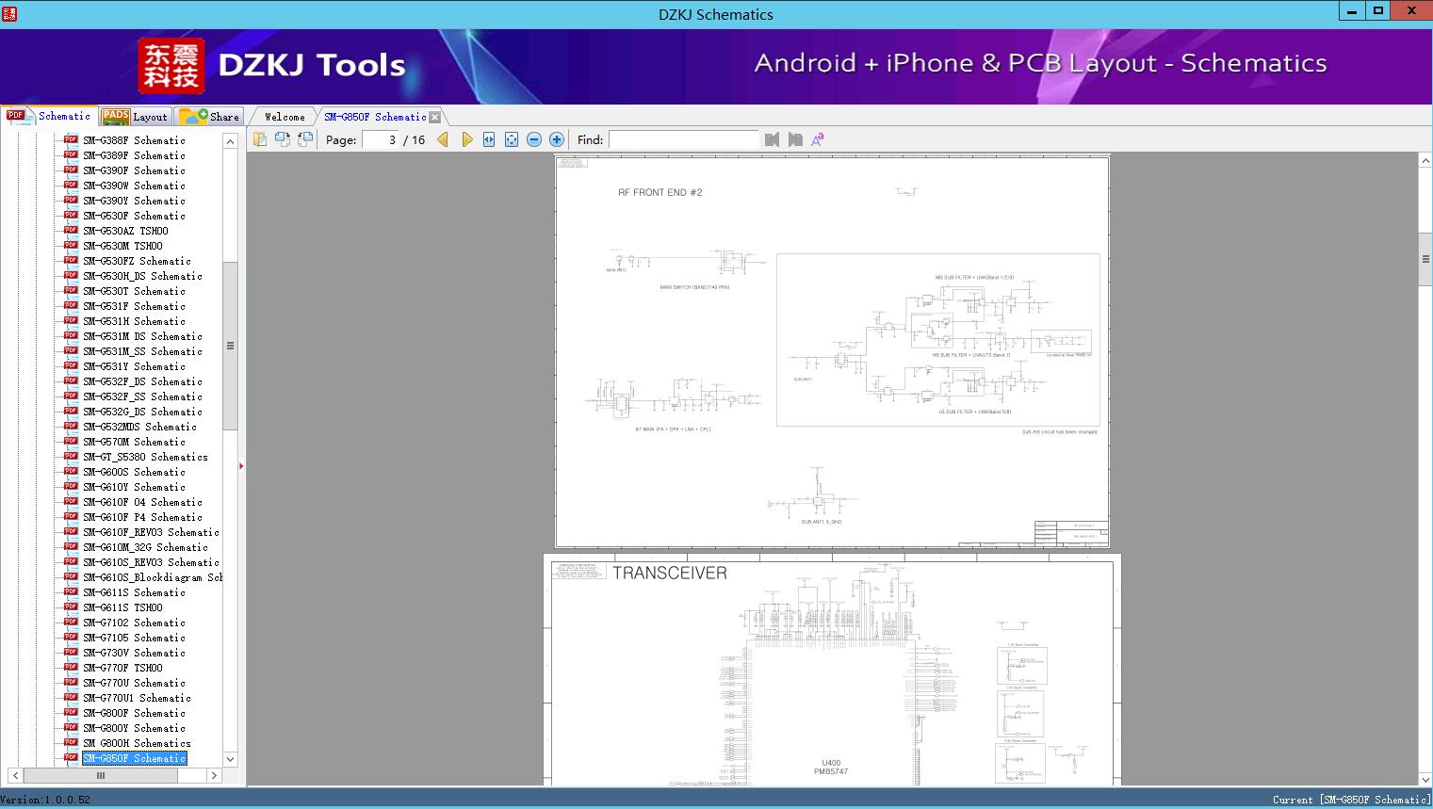
Task: Open SM-G388F Schematic in the list
Action: coord(134,140)
